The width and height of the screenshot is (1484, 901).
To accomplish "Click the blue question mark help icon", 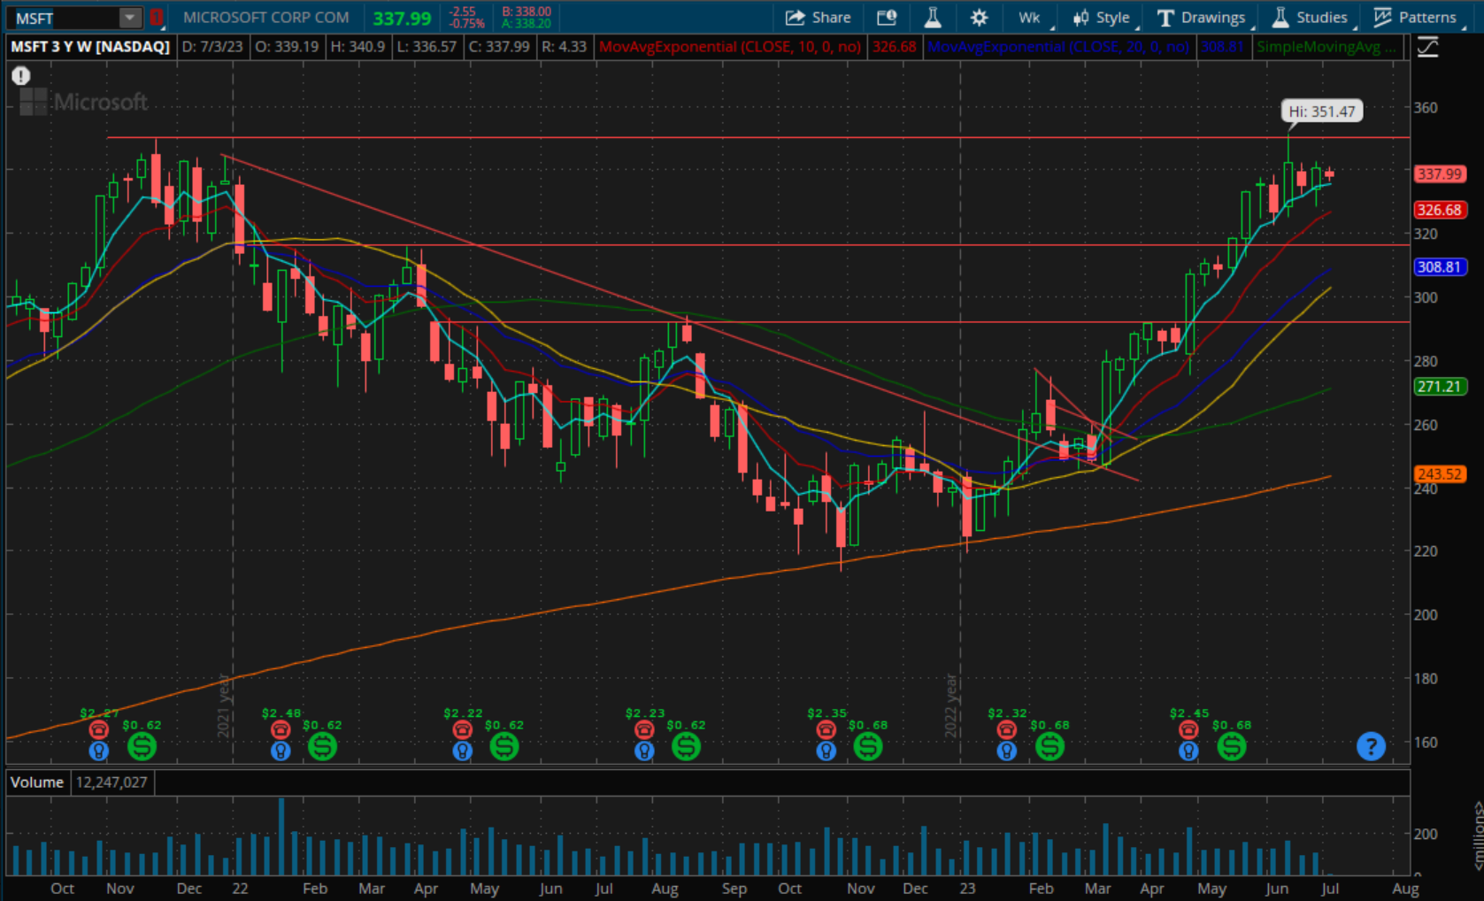I will pos(1371,746).
